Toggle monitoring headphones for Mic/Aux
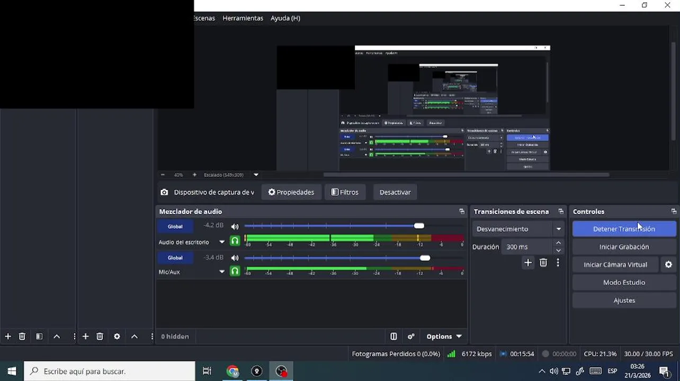The width and height of the screenshot is (680, 381). [235, 271]
